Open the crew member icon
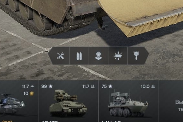183x122 pixels. tap(98, 56)
